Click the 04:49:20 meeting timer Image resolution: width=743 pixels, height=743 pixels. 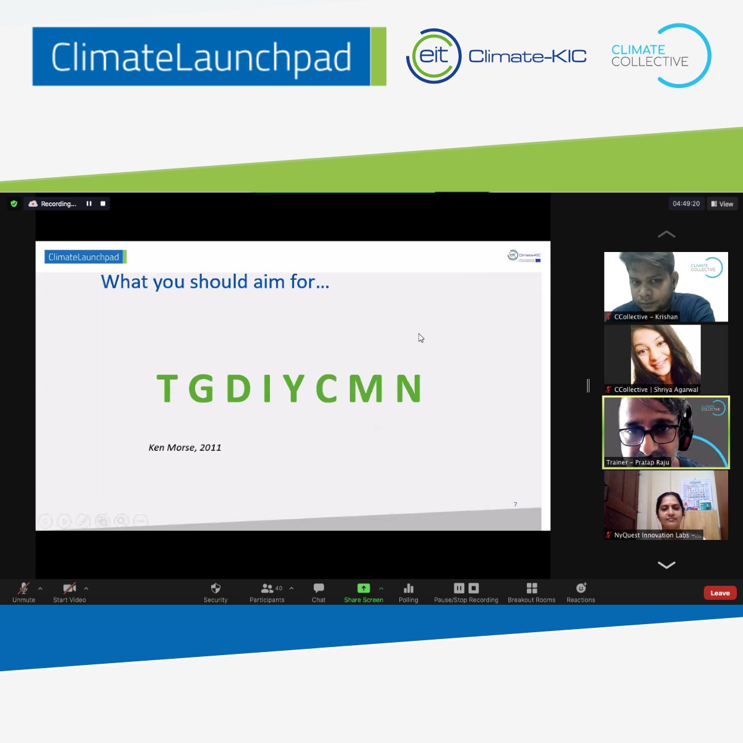pos(686,204)
